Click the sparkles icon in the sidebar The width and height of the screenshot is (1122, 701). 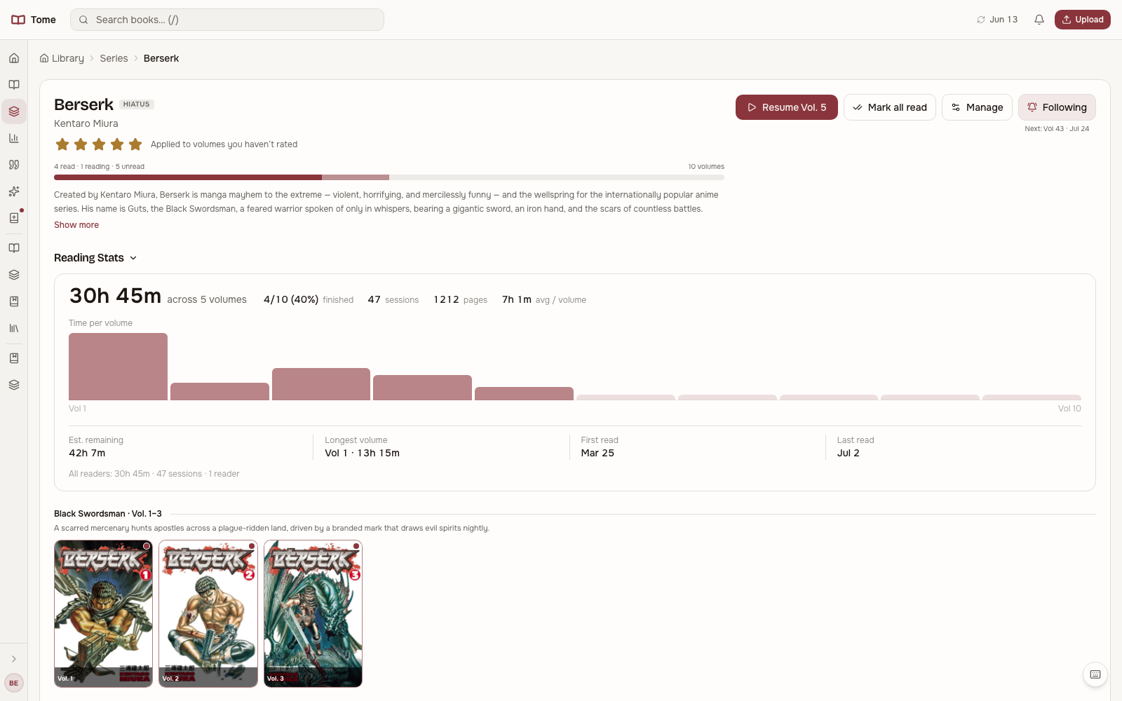14,191
